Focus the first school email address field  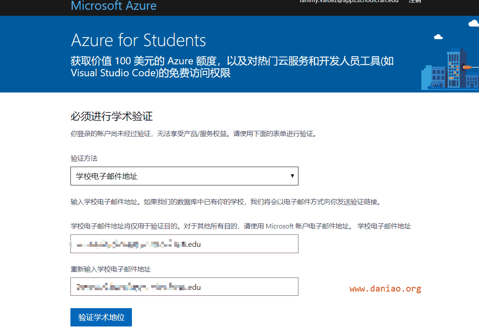tap(184, 244)
